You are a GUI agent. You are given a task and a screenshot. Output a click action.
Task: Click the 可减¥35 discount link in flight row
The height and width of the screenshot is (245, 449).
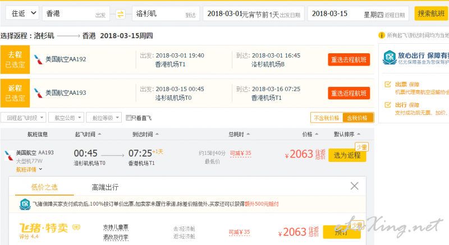tap(241, 153)
